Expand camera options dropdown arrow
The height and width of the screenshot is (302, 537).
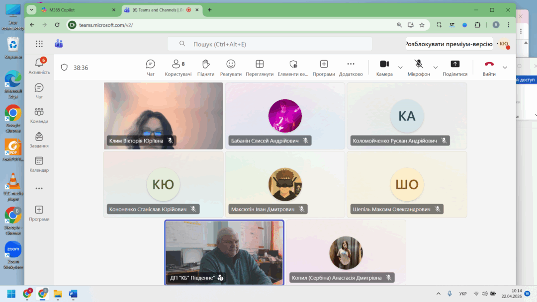400,68
